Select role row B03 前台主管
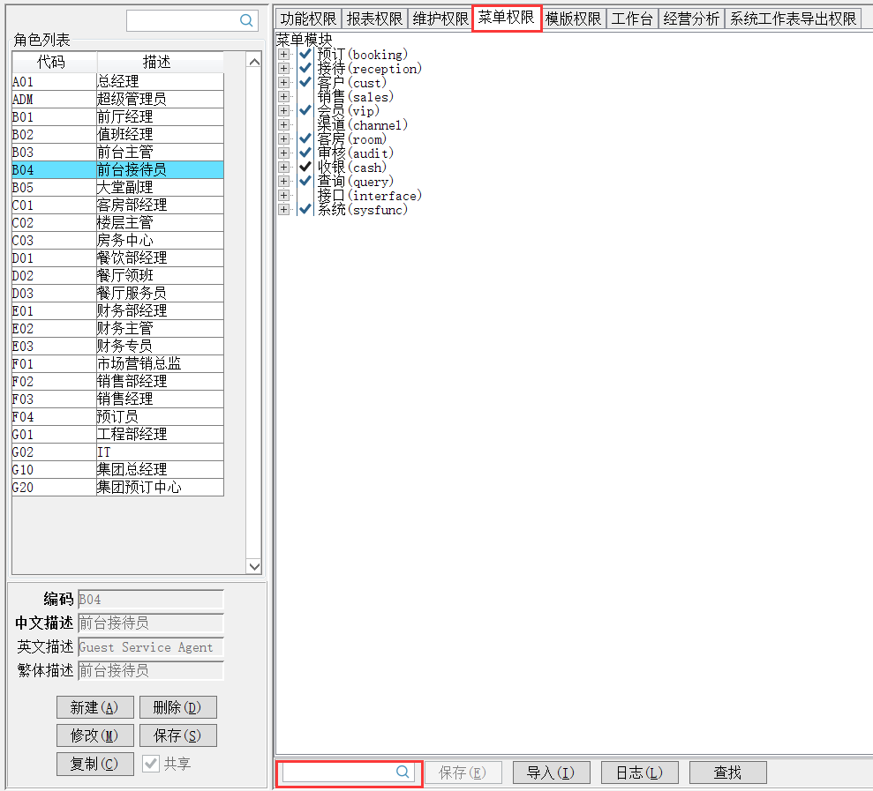Viewport: 873px width, 791px height. pos(118,152)
